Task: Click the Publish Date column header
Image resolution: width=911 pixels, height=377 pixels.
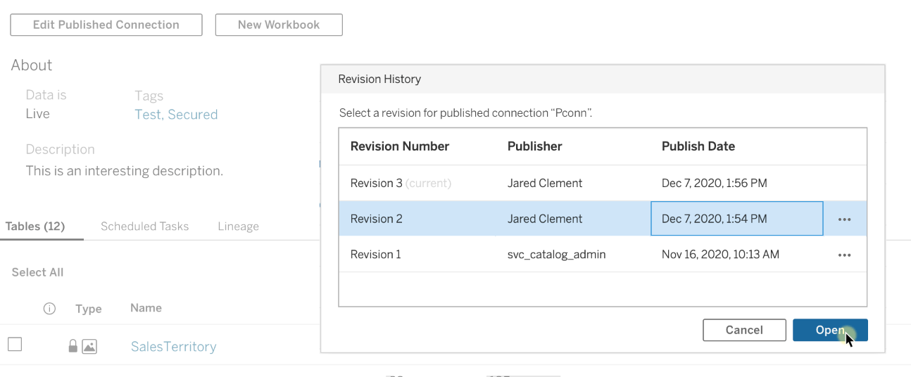Action: 698,146
